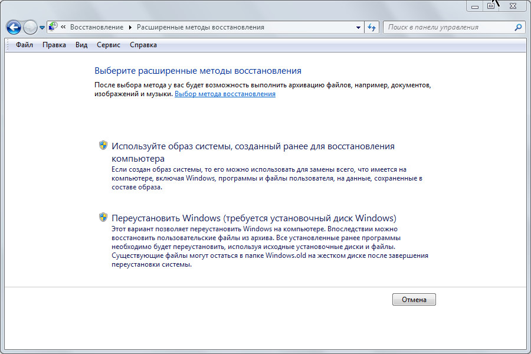Navigate to Восстановление in breadcrumb
531x354 pixels.
click(x=97, y=27)
